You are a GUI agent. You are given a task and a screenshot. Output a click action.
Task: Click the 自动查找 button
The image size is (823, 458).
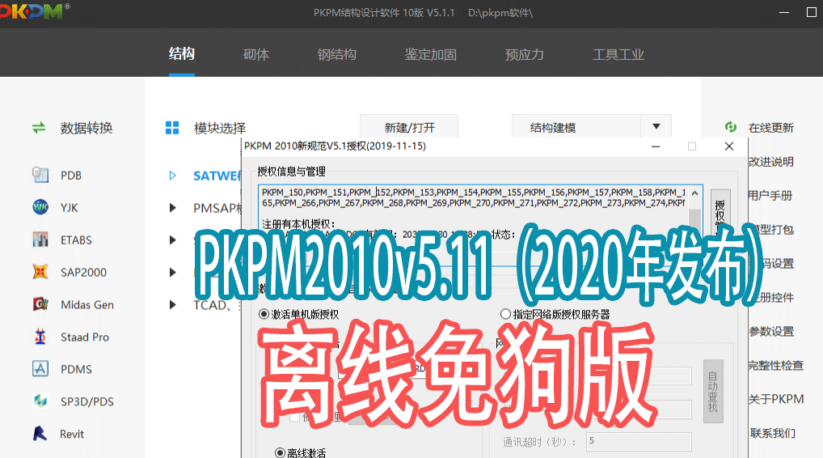(x=713, y=392)
